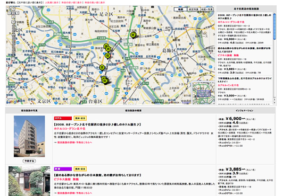Click the red ホテル category tag
Image resolution: width=282 pixels, height=196 pixels.
coord(63,118)
